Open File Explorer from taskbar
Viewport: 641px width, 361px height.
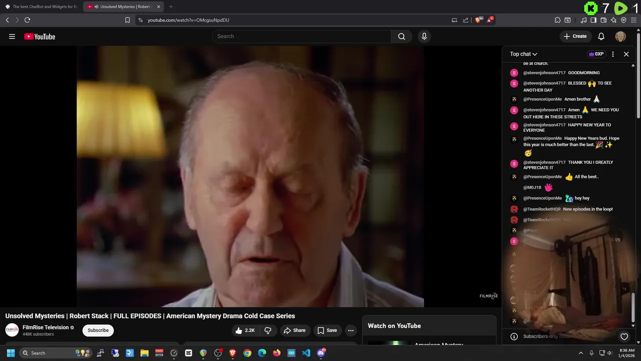[144, 353]
